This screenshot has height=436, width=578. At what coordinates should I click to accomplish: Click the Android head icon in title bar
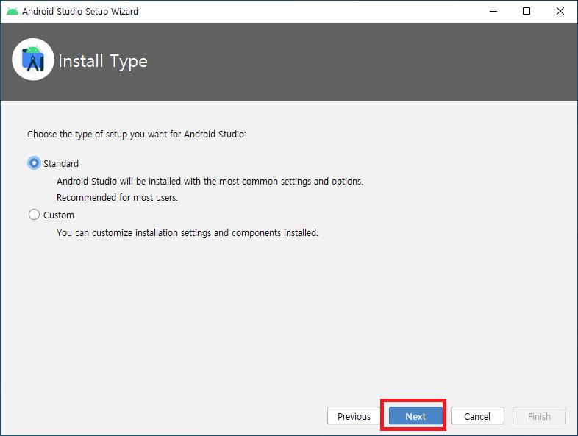click(x=13, y=12)
